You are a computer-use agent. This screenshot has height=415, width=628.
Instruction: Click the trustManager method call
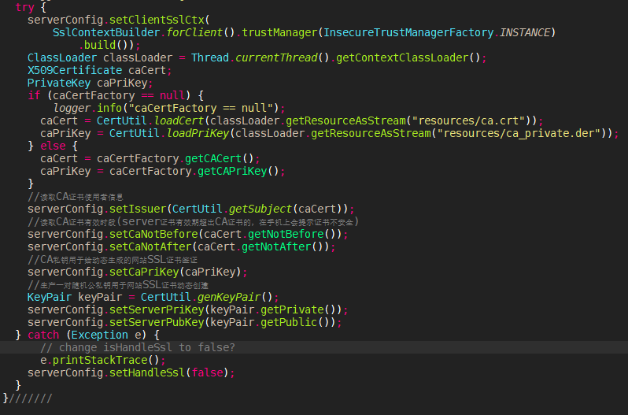(x=279, y=32)
